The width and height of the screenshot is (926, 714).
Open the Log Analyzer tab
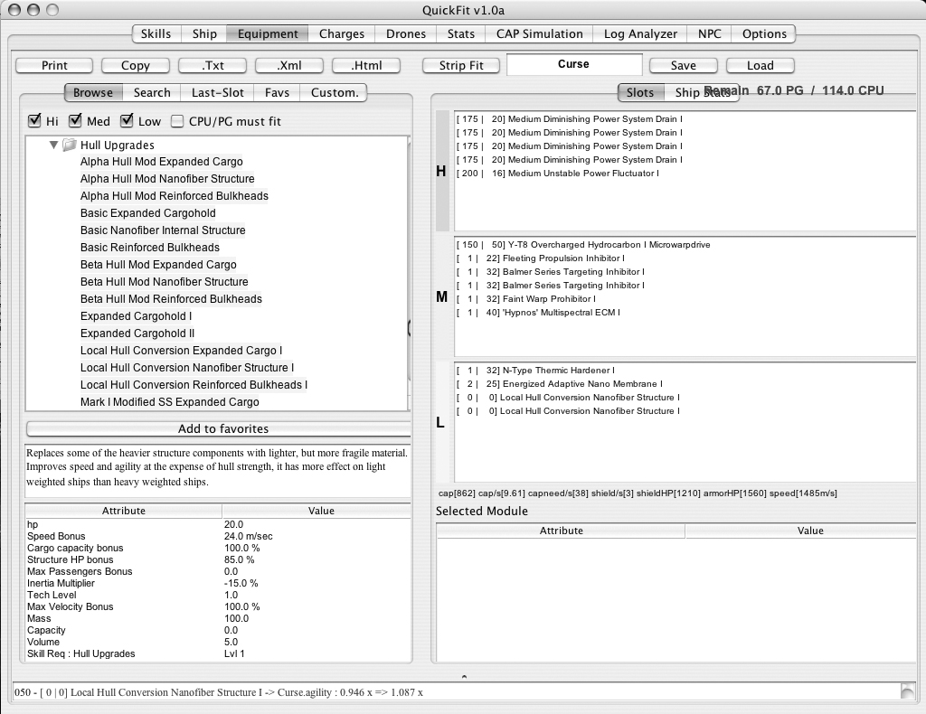tap(640, 33)
